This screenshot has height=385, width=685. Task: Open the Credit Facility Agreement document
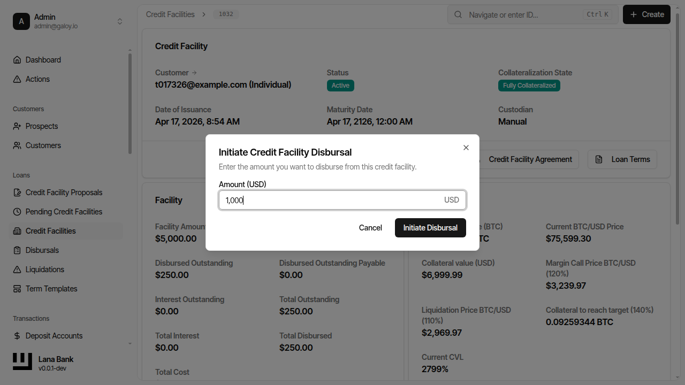(x=530, y=159)
